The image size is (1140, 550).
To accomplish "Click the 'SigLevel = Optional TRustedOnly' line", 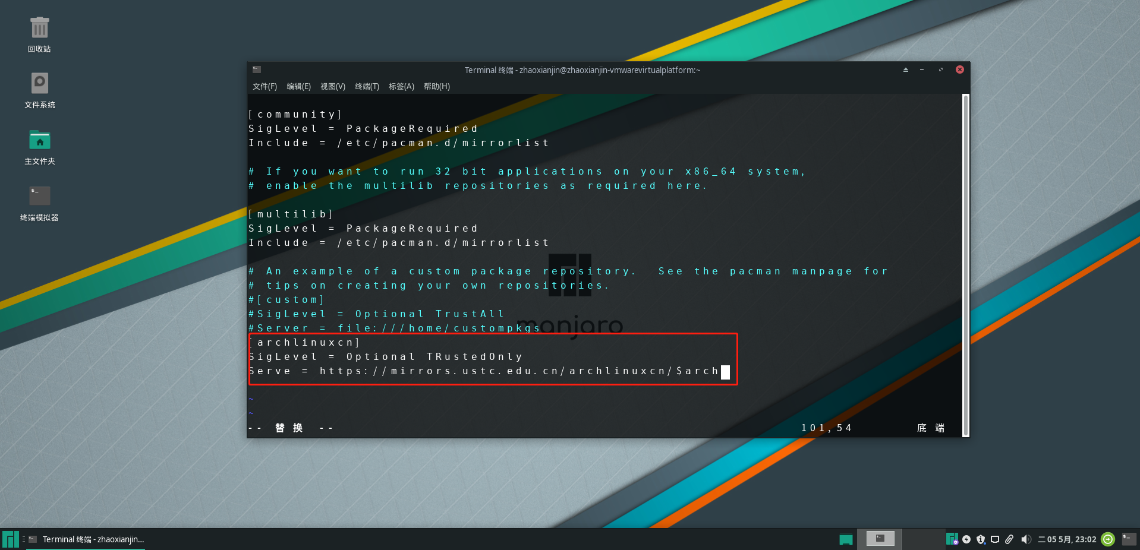I will point(385,356).
